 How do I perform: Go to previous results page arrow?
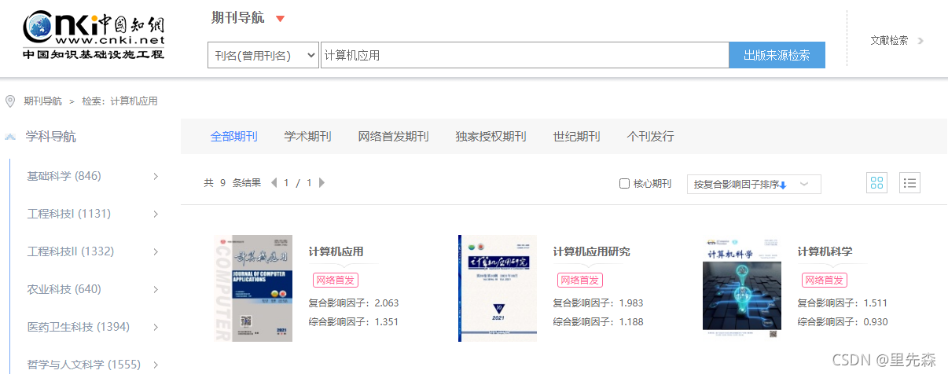click(x=274, y=183)
